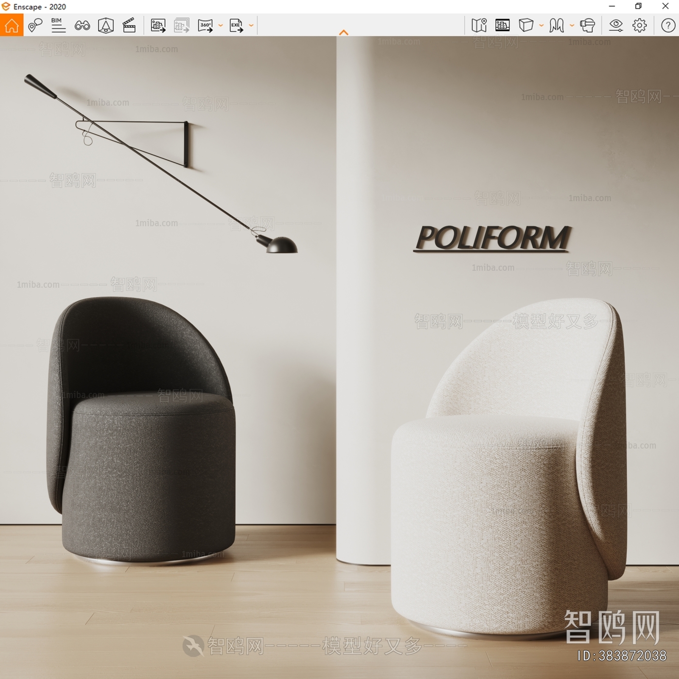Open visual settings eye with slider
Image resolution: width=679 pixels, height=679 pixels.
point(616,26)
